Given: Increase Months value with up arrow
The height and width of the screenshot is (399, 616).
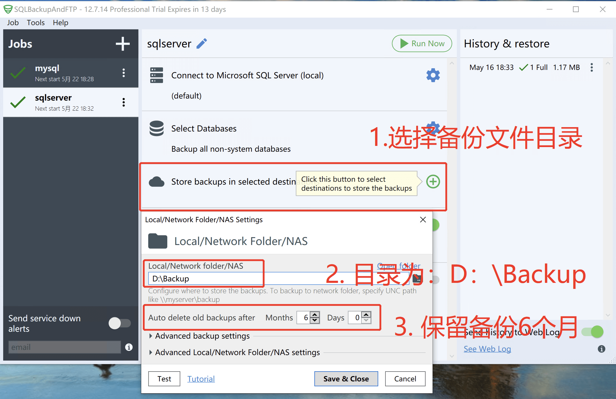Looking at the screenshot, I should (x=315, y=315).
